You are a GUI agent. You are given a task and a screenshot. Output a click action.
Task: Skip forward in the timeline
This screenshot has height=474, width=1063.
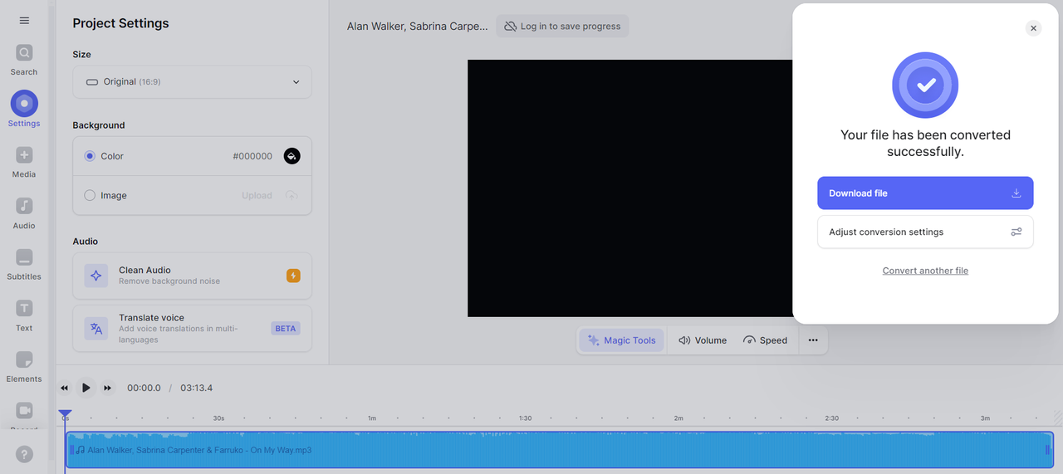click(107, 388)
